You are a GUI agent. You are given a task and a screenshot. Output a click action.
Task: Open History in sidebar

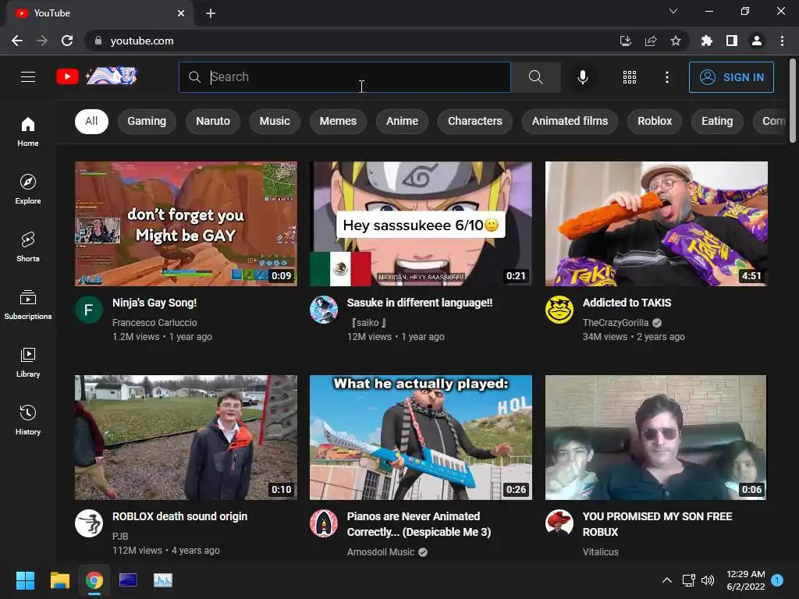[28, 420]
